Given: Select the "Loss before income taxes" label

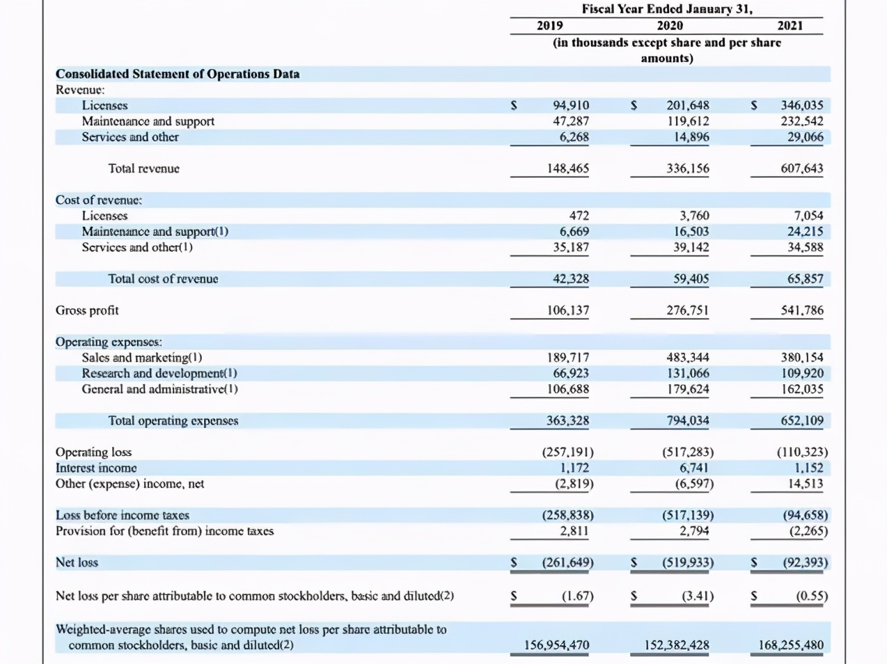Looking at the screenshot, I should click(123, 515).
